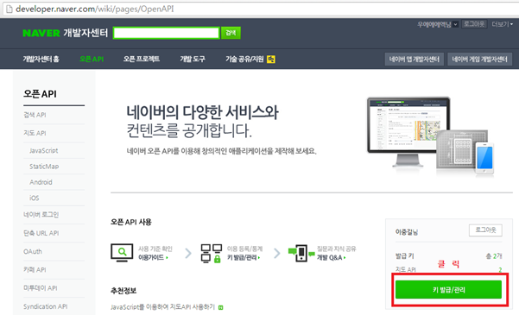Open 네이버 로그인 in the sidebar
The image size is (519, 315).
[x=41, y=215]
